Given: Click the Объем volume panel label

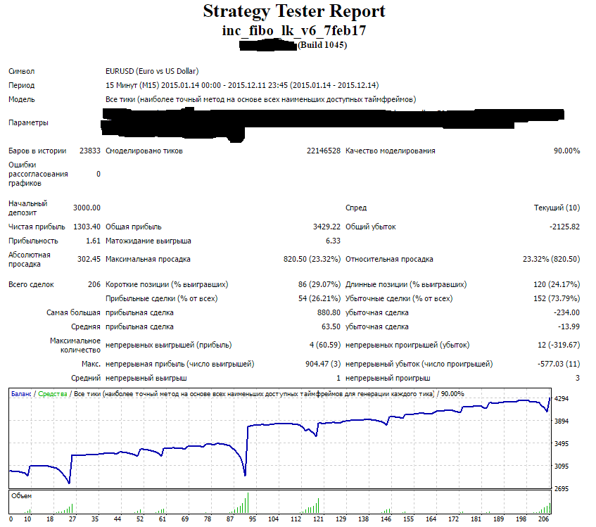Looking at the screenshot, I should [21, 496].
